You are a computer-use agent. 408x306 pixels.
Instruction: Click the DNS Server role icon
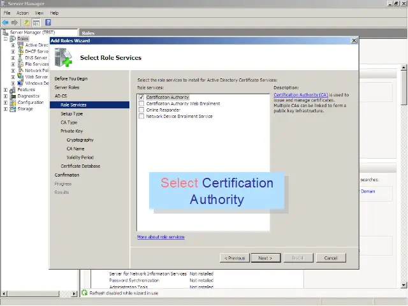pyautogui.click(x=20, y=58)
